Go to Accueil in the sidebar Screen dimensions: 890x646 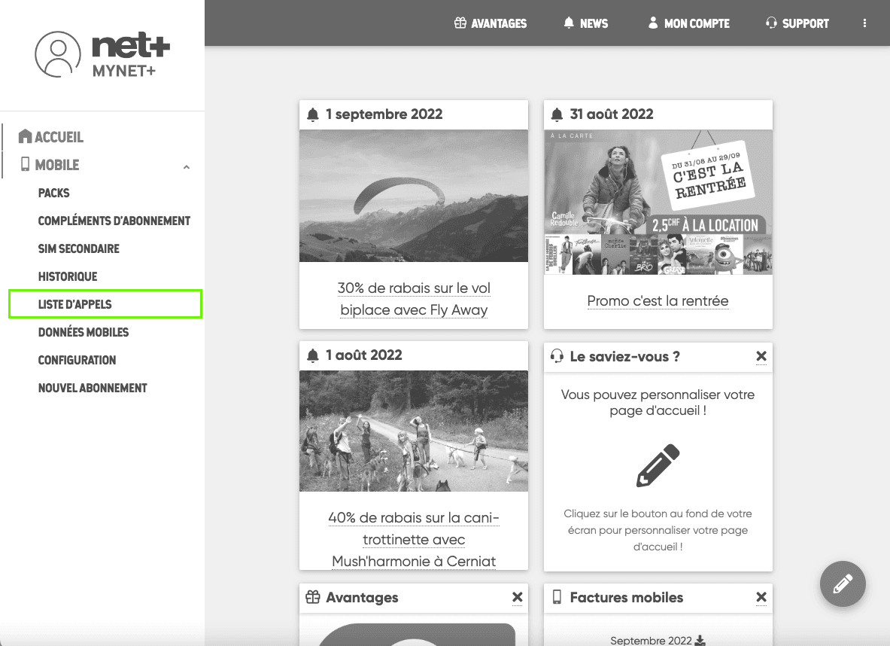[59, 137]
